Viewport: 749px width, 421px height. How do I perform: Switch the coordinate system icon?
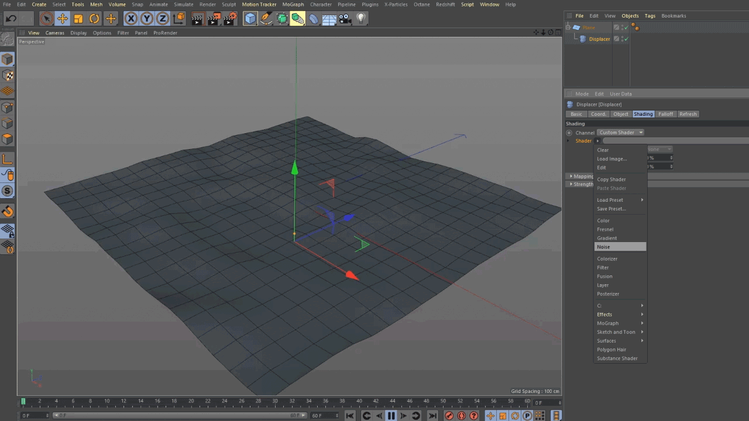(x=179, y=19)
